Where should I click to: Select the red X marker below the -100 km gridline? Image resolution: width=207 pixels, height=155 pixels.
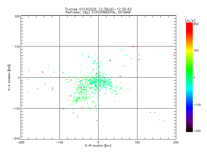pyautogui.click(x=97, y=120)
